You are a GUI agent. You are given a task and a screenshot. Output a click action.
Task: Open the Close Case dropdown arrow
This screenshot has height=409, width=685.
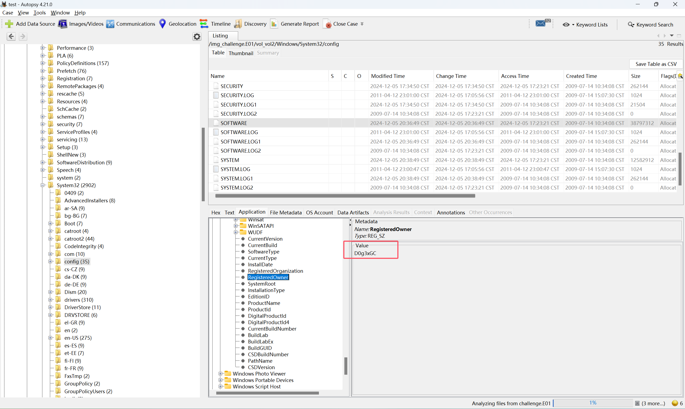(x=362, y=24)
